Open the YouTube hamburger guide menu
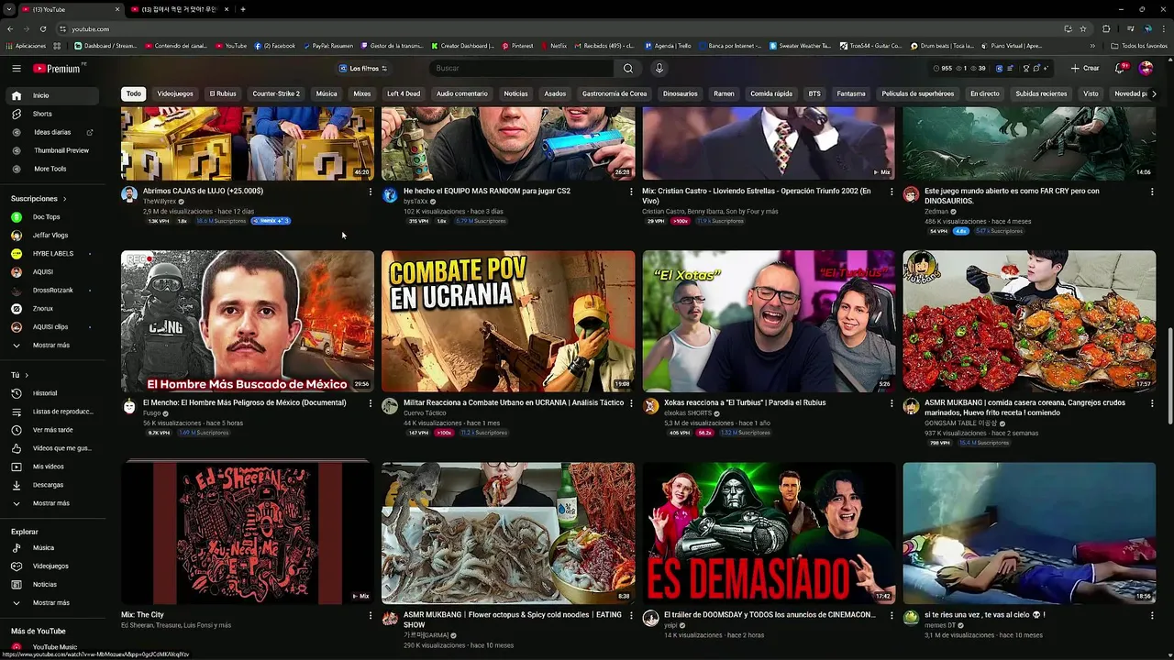This screenshot has width=1174, height=660. click(16, 68)
